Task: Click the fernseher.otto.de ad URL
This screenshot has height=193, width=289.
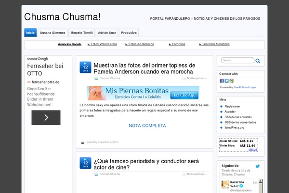Action: 45,82
